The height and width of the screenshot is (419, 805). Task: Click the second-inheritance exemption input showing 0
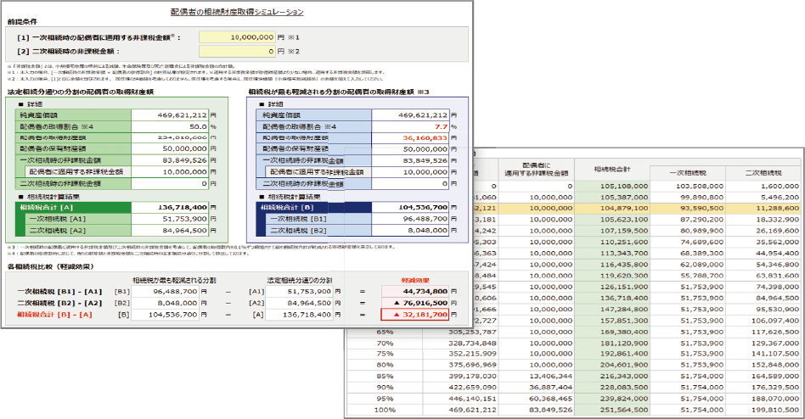tap(237, 51)
